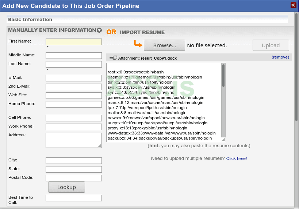Click the Cell Phone input field

tap(74, 118)
